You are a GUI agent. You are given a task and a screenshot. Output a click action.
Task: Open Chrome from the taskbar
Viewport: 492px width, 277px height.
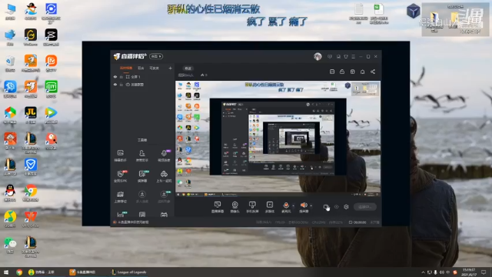[19, 272]
